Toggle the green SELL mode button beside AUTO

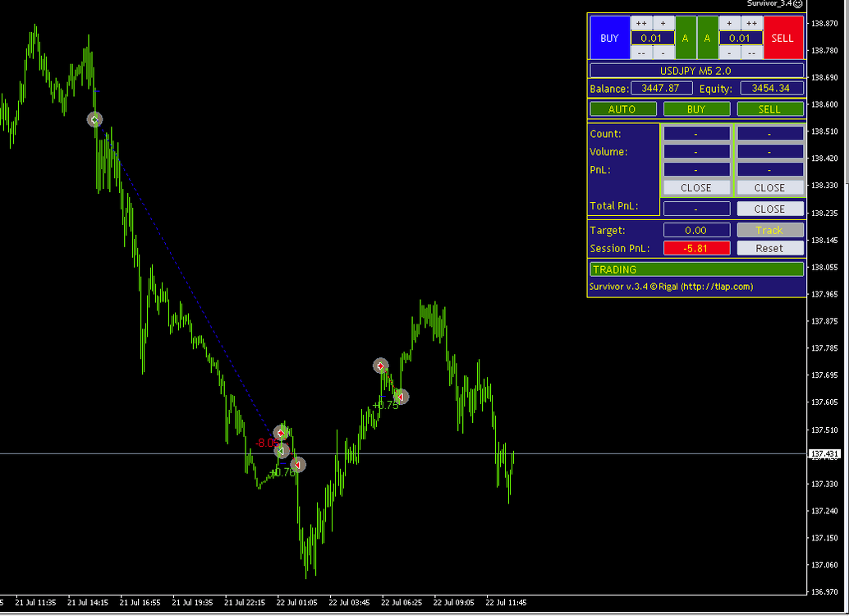point(770,109)
